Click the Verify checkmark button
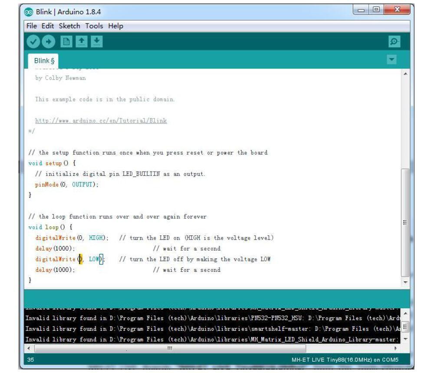Image resolution: width=434 pixels, height=373 pixels. point(33,42)
